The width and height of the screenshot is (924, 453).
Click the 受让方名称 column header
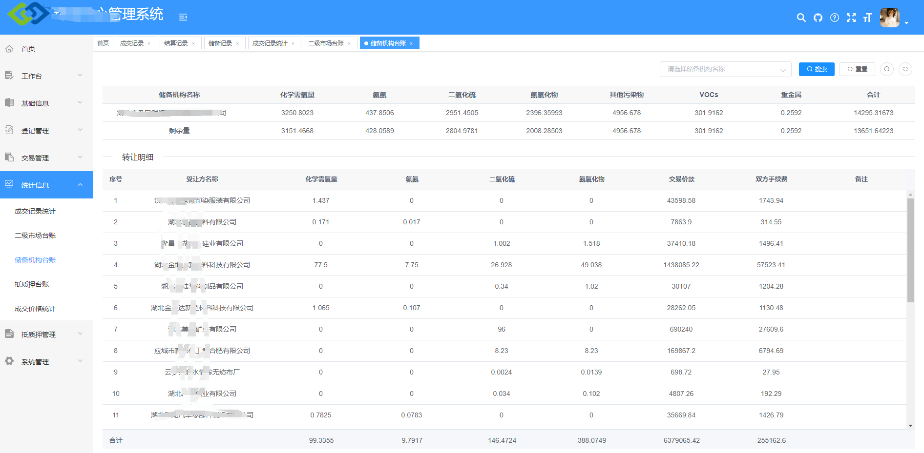pyautogui.click(x=202, y=179)
